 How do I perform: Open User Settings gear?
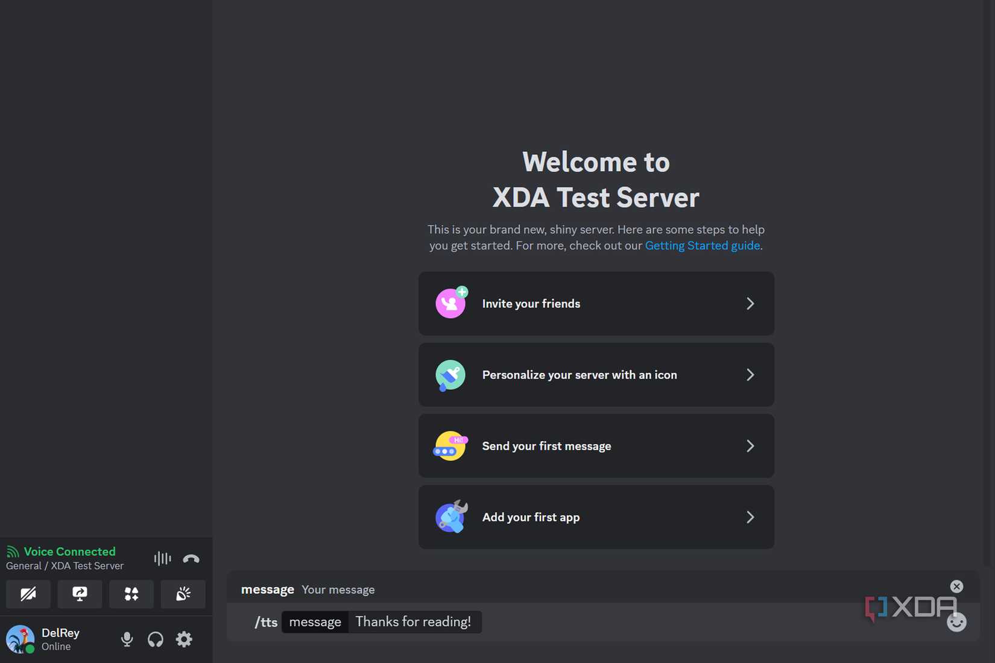[x=184, y=639]
